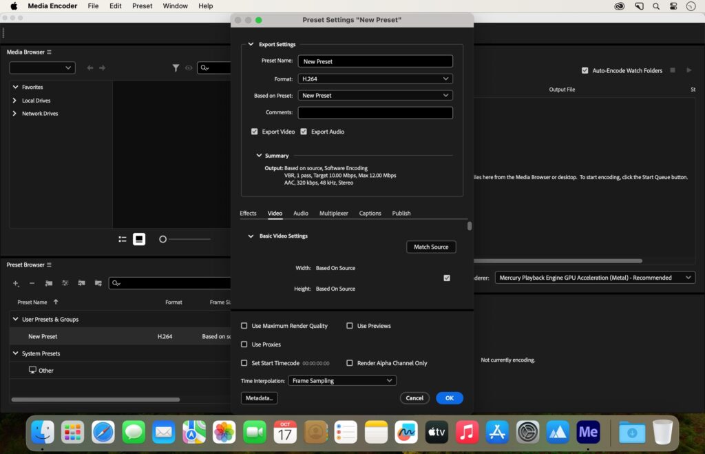Open Media Encoder from the Dock

pyautogui.click(x=588, y=432)
